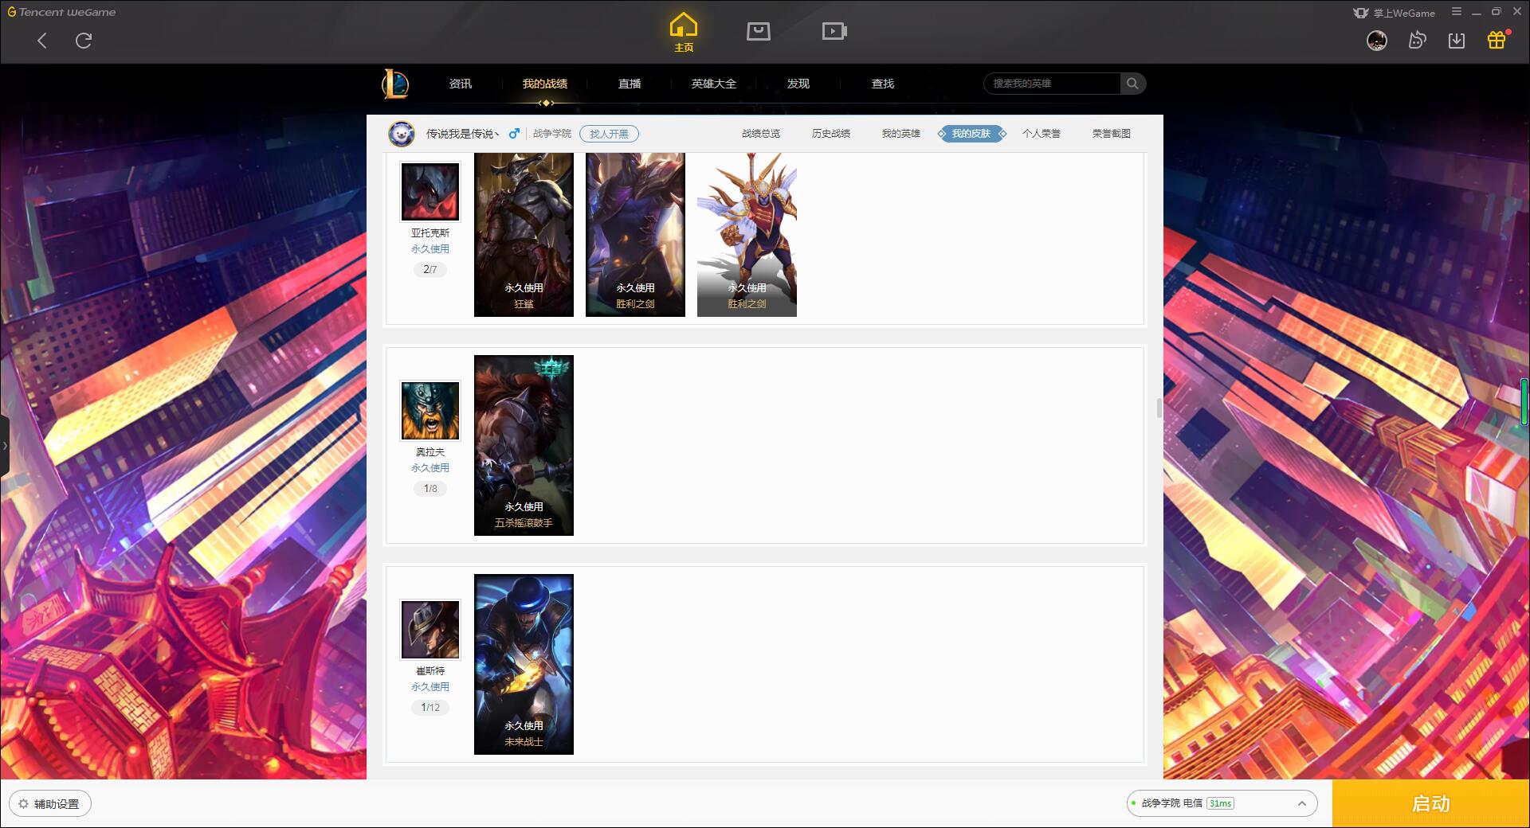Open the user avatar in top right
The image size is (1530, 828).
1377,41
